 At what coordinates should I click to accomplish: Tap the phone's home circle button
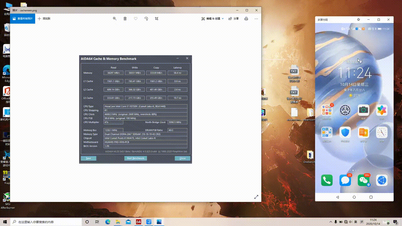pos(354,197)
